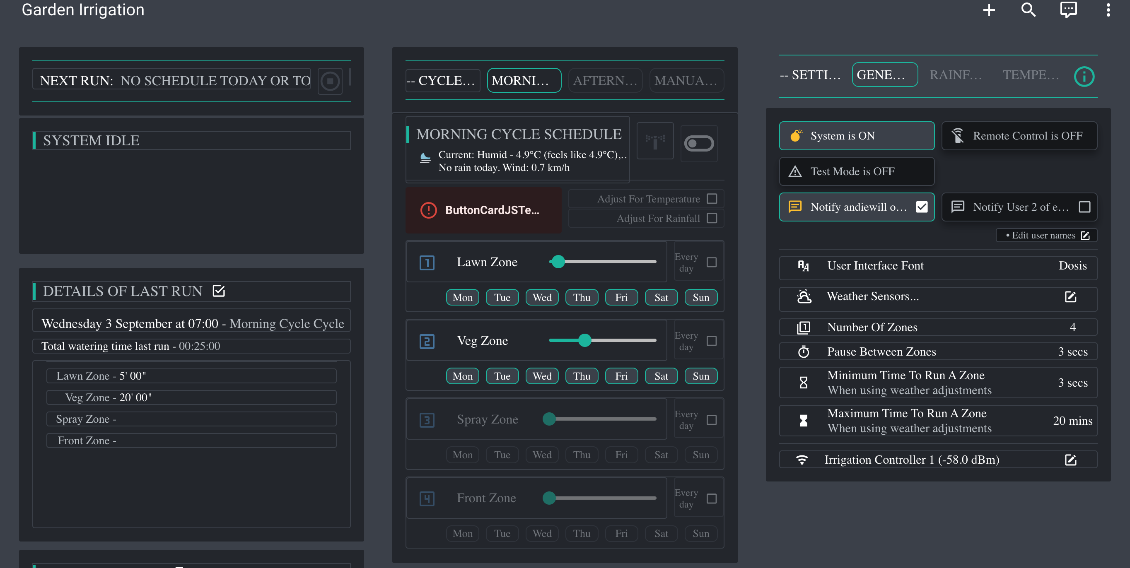Screen dimensions: 1130x568
Task: Toggle the Morning Cycle enable switch
Action: click(699, 143)
